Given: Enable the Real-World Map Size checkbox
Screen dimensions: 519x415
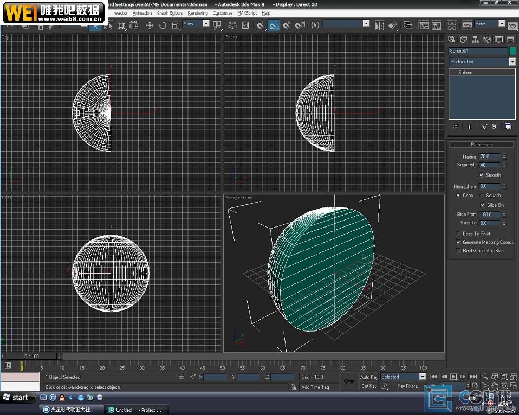Looking at the screenshot, I should 458,251.
